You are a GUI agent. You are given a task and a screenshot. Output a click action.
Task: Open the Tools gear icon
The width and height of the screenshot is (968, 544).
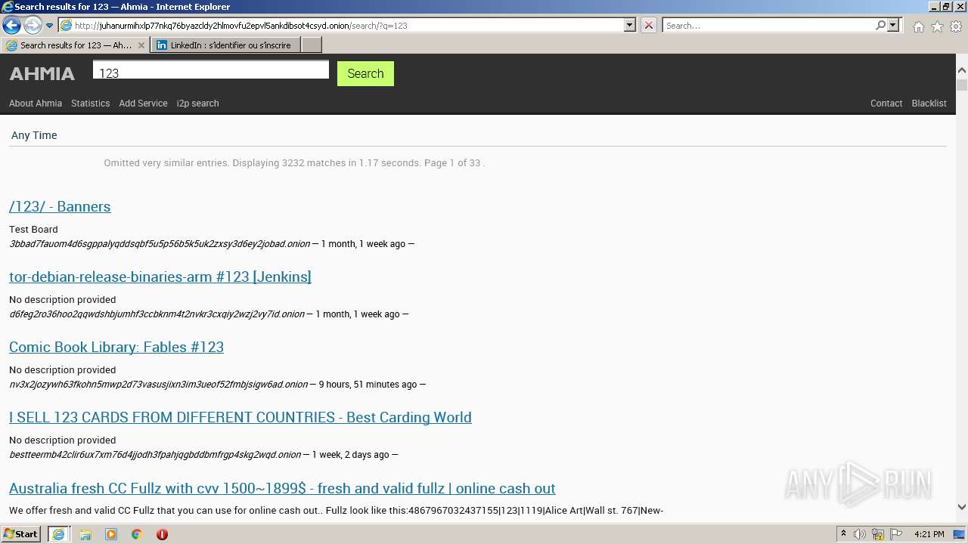click(956, 26)
